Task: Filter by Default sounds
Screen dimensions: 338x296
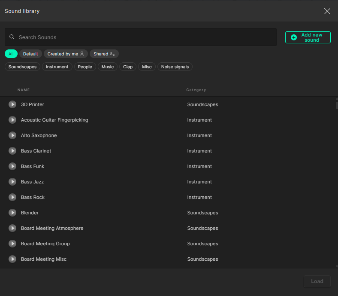Action: click(x=30, y=54)
